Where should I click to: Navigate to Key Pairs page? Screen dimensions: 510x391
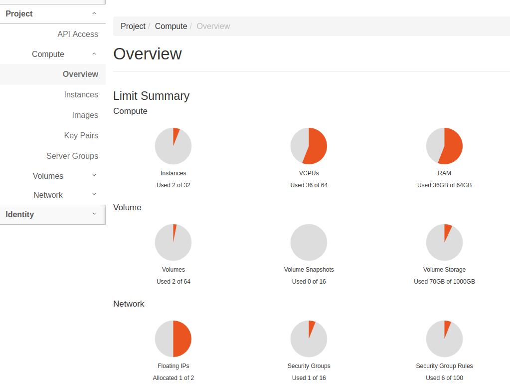click(x=81, y=135)
